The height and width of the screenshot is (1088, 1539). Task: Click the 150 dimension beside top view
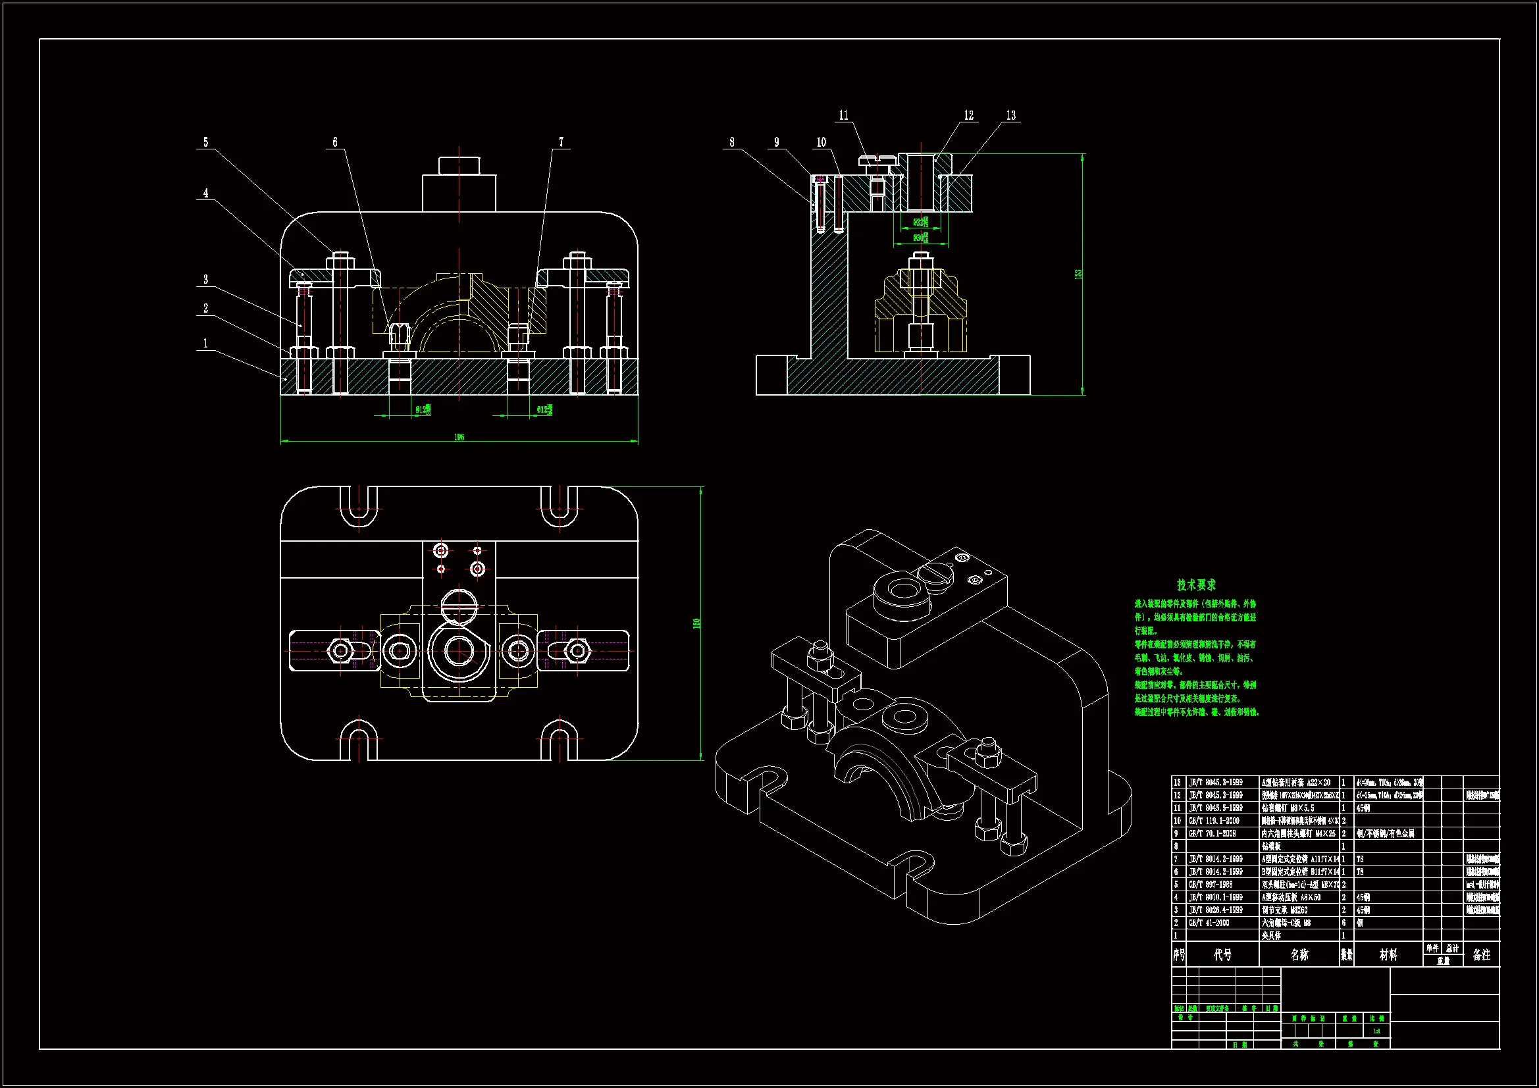point(696,623)
